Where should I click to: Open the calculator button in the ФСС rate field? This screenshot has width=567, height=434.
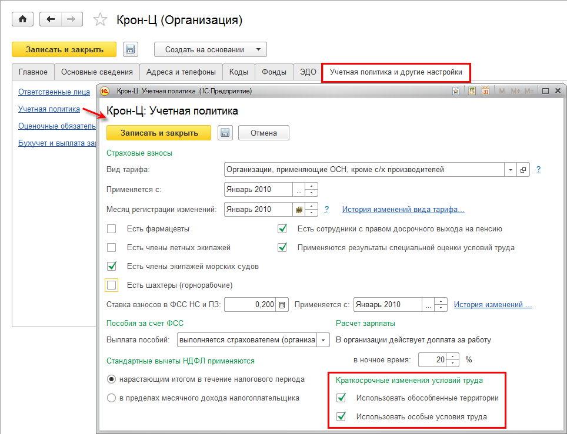[283, 305]
